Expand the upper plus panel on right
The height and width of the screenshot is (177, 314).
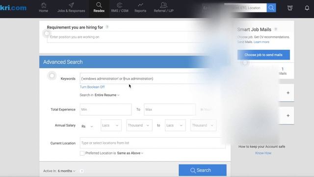click(288, 93)
